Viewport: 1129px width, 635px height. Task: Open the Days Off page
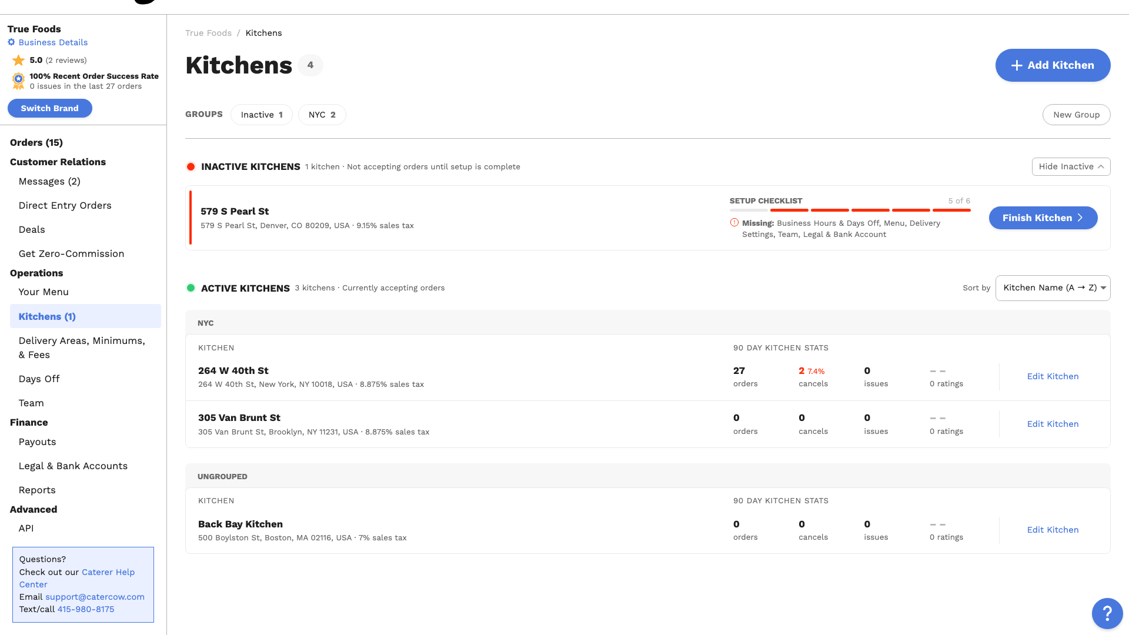pyautogui.click(x=39, y=379)
